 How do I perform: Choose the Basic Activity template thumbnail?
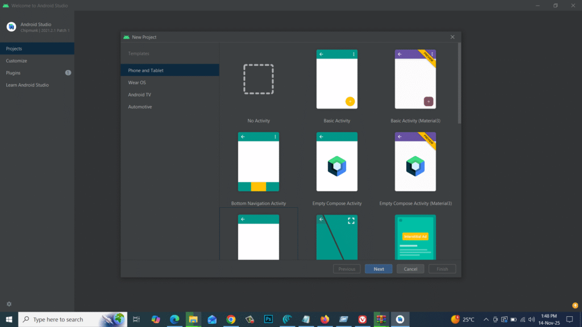336,79
